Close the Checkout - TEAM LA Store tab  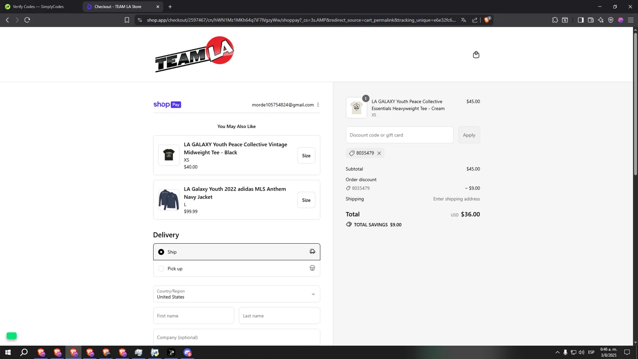pos(158,7)
